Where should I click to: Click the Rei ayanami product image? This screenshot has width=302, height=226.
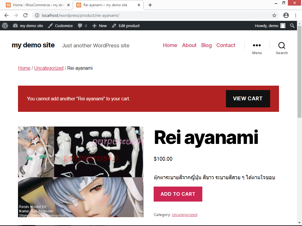click(81, 172)
